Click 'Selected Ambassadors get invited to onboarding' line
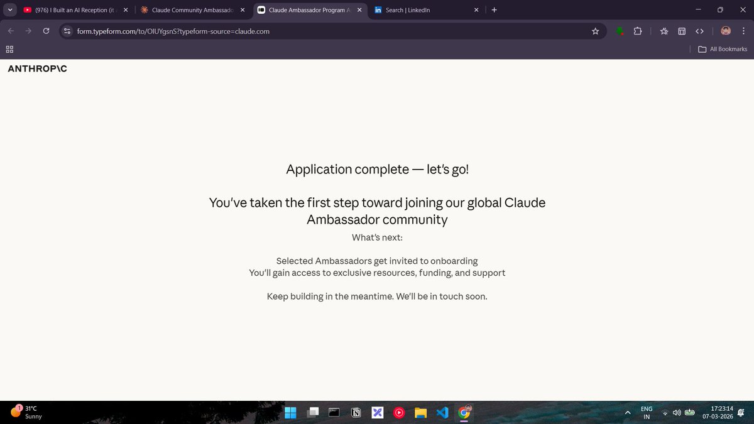This screenshot has width=754, height=424. click(377, 261)
